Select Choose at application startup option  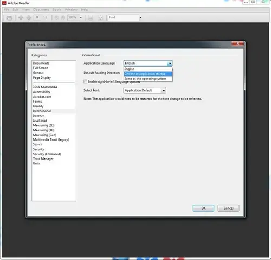click(x=148, y=74)
